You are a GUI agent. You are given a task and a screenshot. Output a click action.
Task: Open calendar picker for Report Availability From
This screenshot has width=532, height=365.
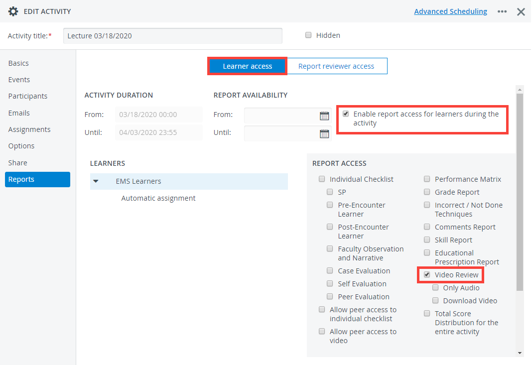point(324,116)
